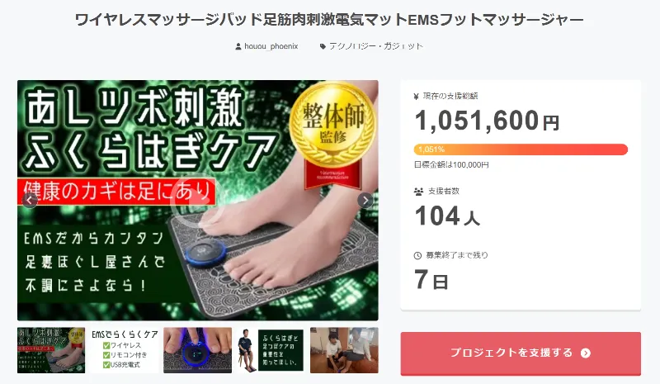This screenshot has width=660, height=384.
Task: Select the ふくらはぎと足つぼケア thumbnail
Action: tap(271, 350)
